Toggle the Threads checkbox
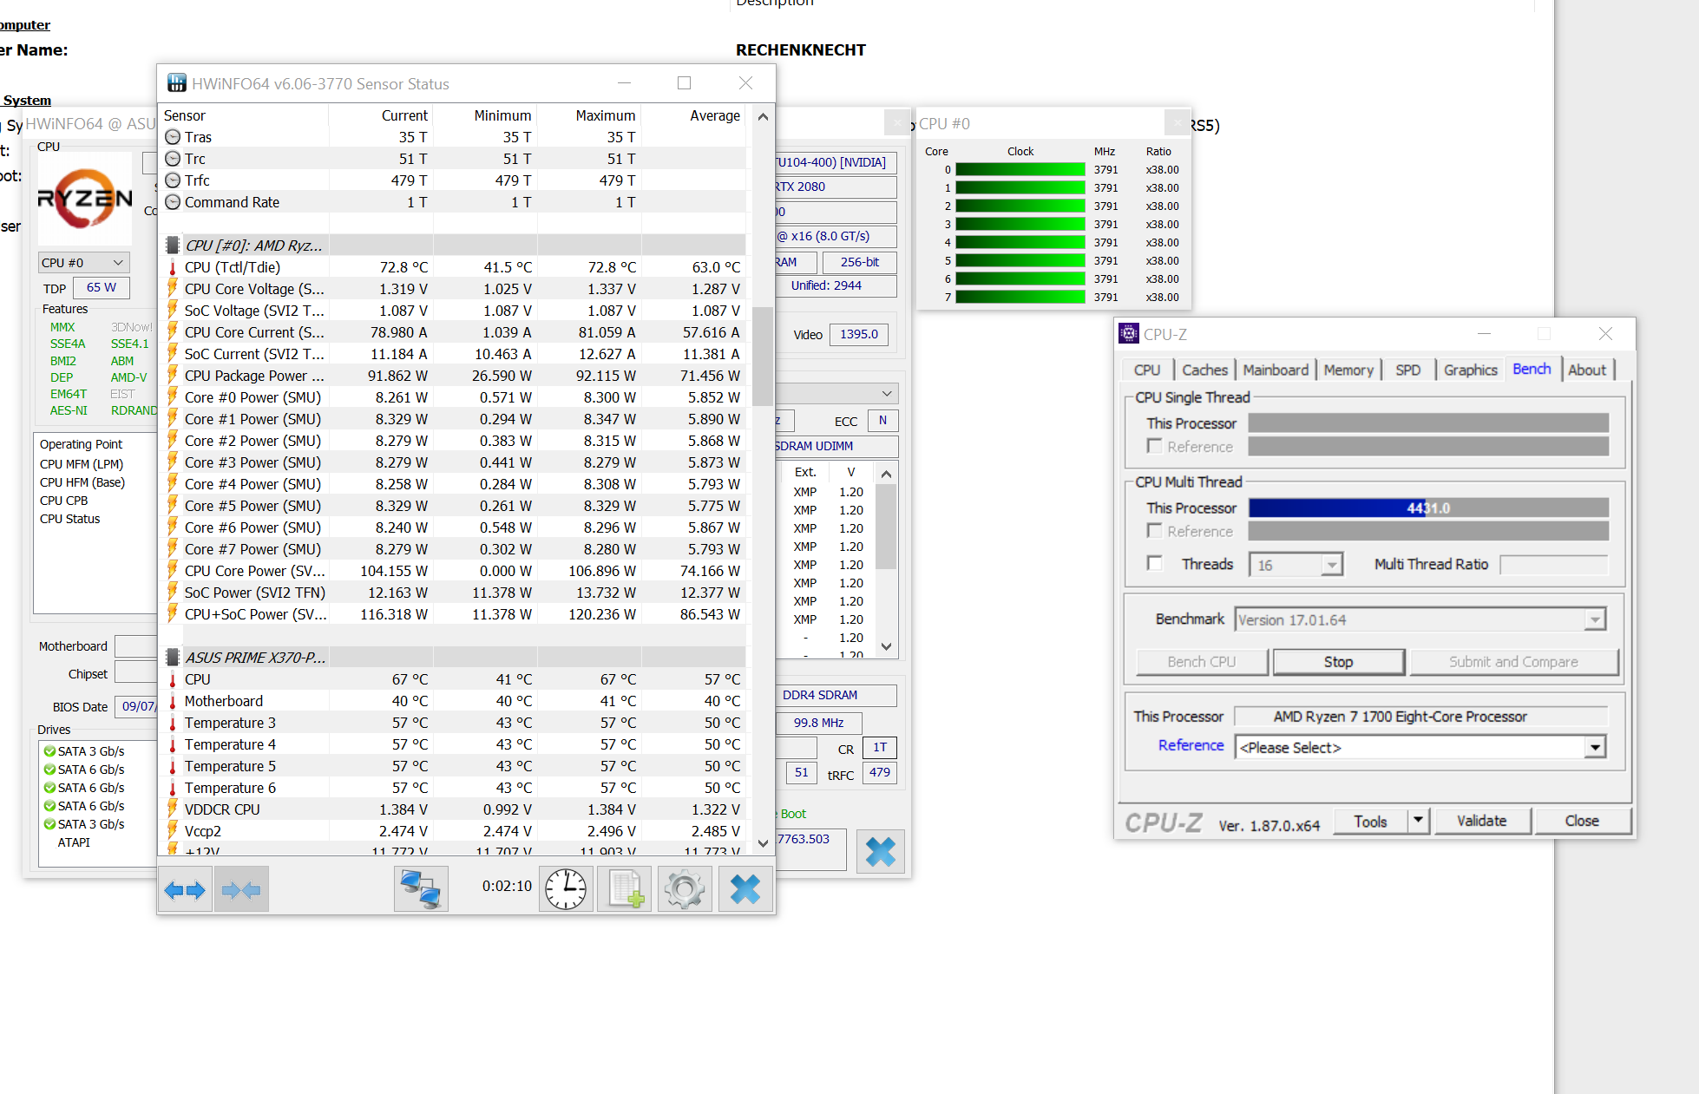The width and height of the screenshot is (1699, 1094). point(1155,564)
